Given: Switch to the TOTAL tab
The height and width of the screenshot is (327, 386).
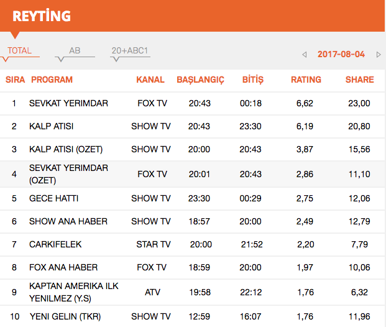Looking at the screenshot, I should click(x=19, y=51).
